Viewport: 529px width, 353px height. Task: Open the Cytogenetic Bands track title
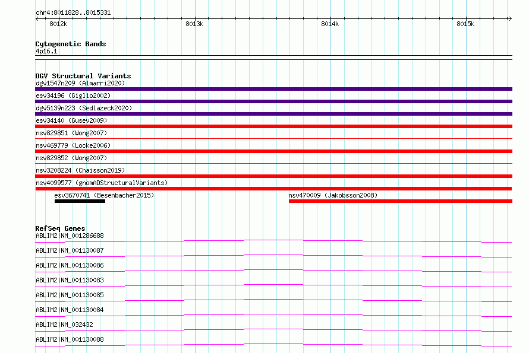tap(71, 44)
